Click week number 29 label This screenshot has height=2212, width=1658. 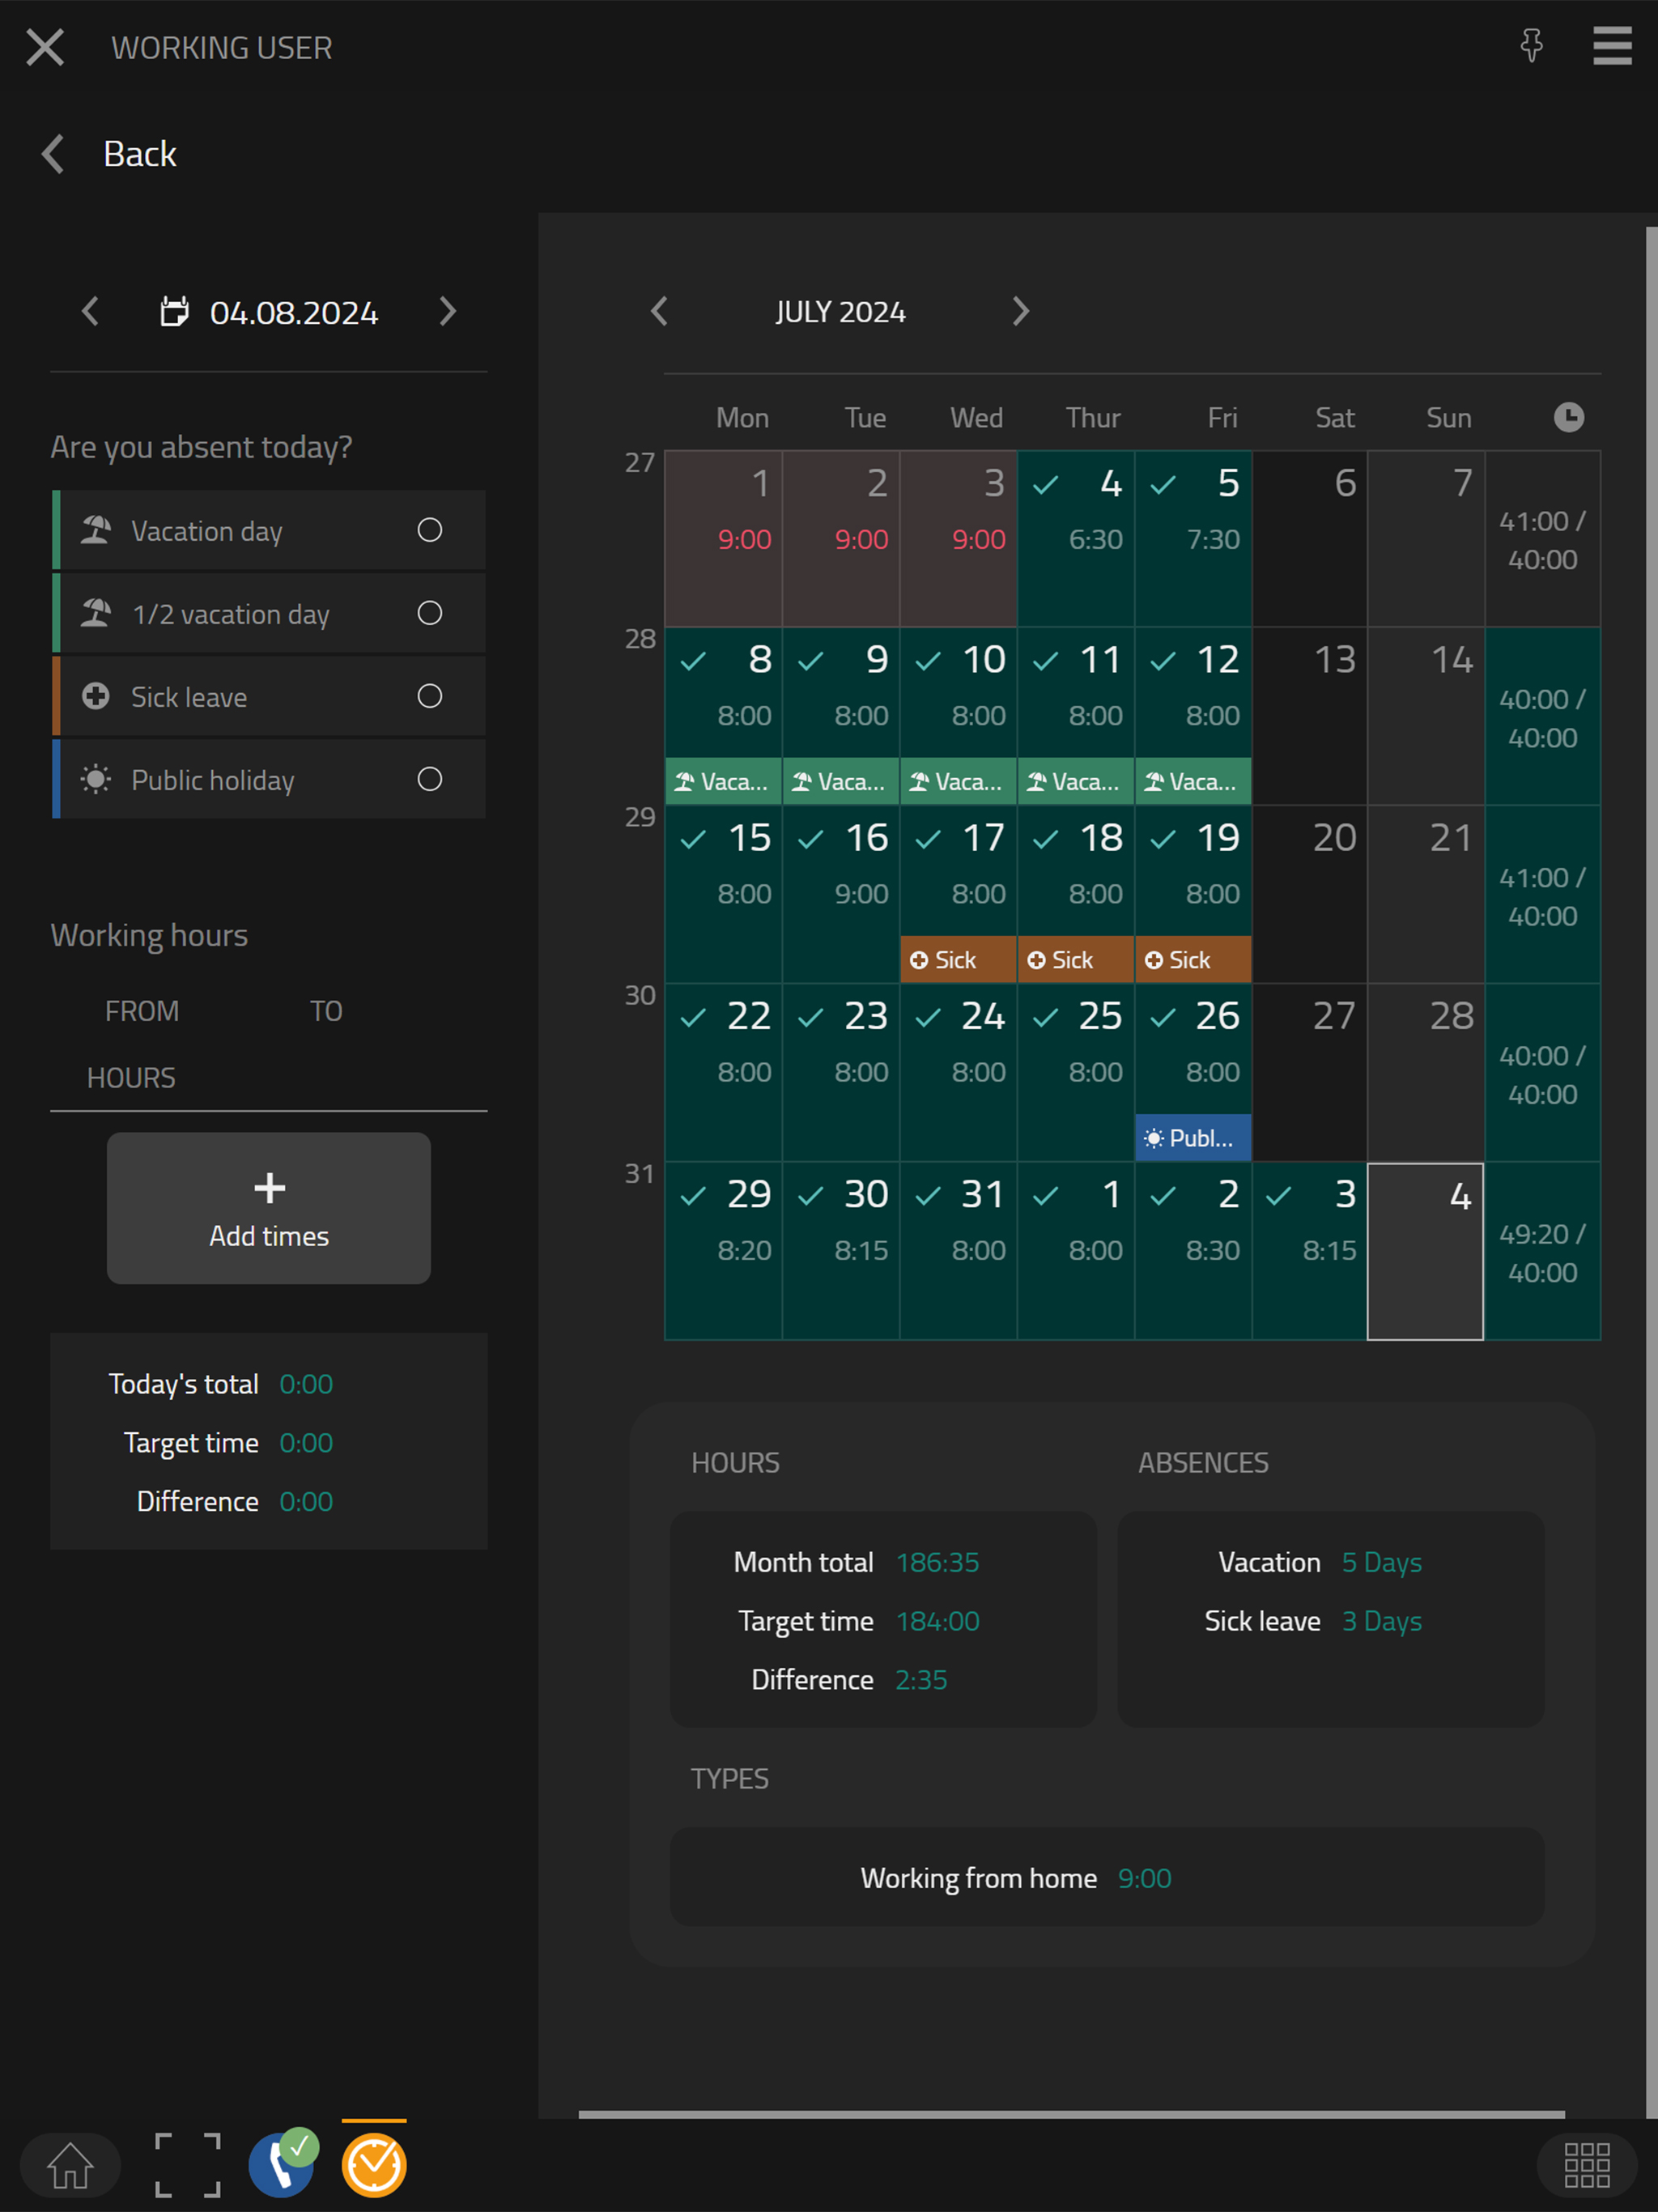click(x=640, y=817)
